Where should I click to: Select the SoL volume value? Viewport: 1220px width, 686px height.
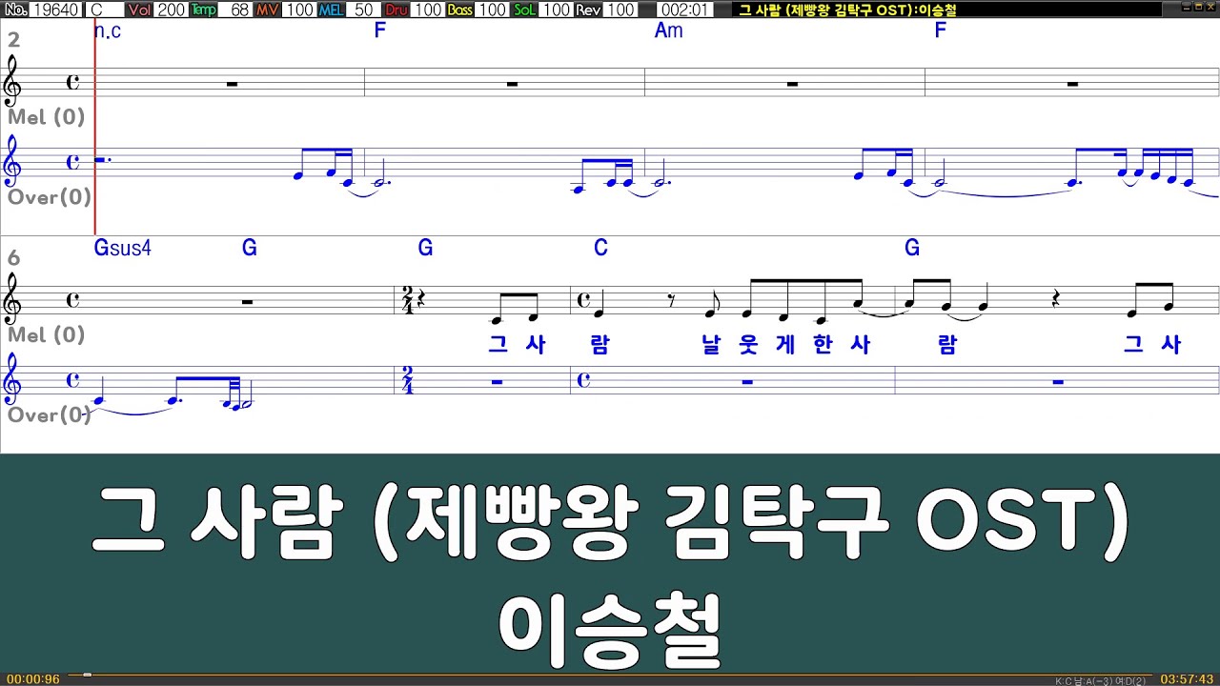[x=556, y=10]
